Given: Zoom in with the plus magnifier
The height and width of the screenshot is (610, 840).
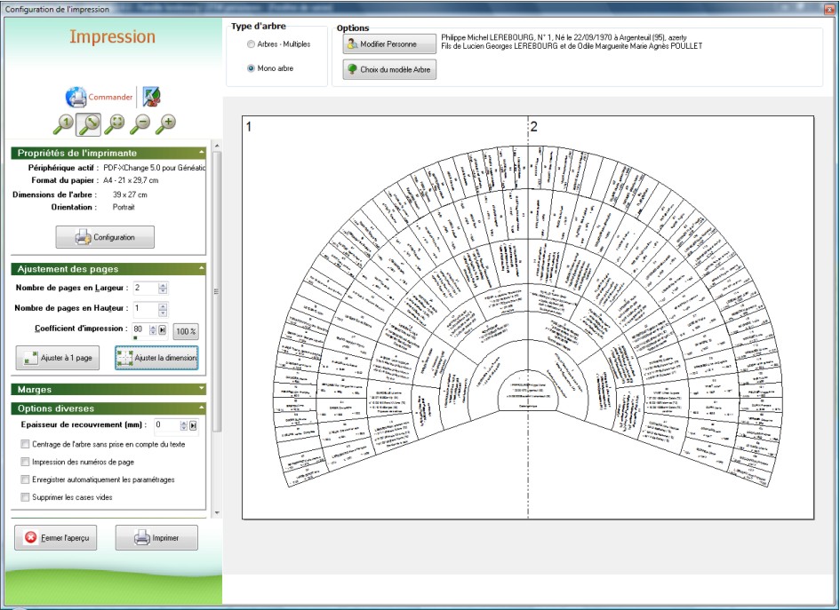Looking at the screenshot, I should pyautogui.click(x=165, y=123).
